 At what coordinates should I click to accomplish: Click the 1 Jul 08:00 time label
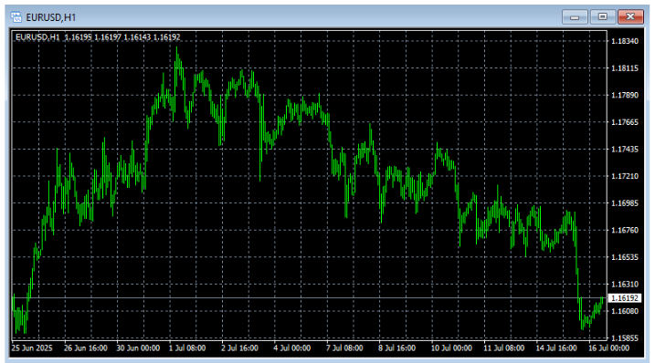pos(187,348)
